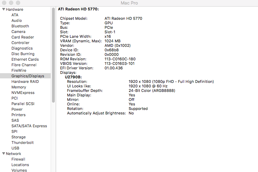Show Memory information

[19, 87]
